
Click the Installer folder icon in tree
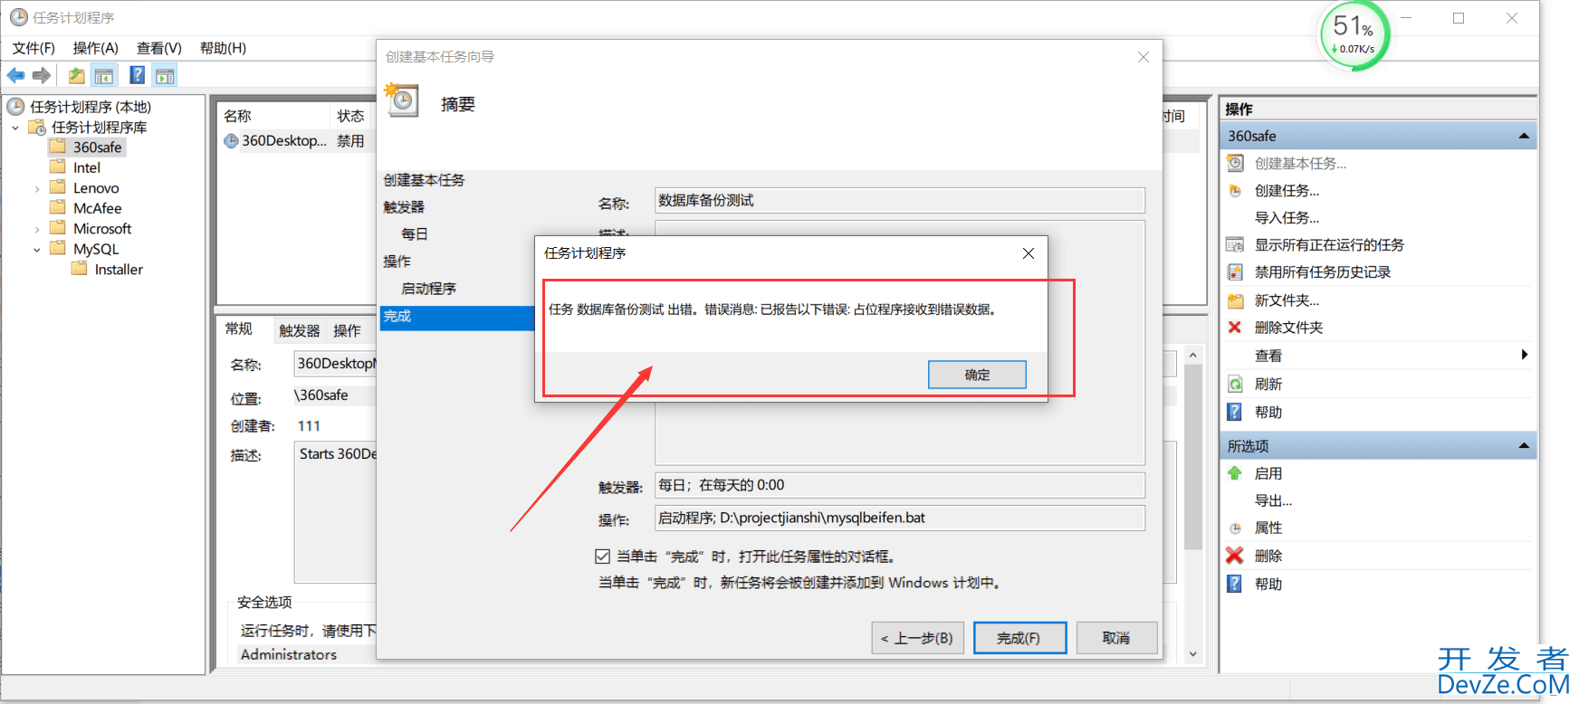coord(80,268)
